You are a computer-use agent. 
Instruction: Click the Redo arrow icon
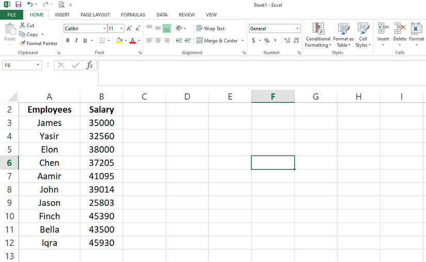pyautogui.click(x=45, y=4)
